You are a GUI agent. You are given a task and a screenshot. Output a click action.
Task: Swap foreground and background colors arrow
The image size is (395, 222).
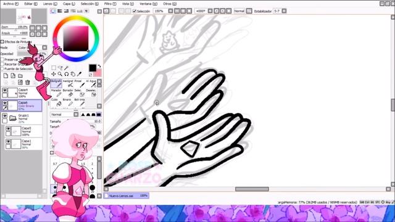click(x=99, y=66)
